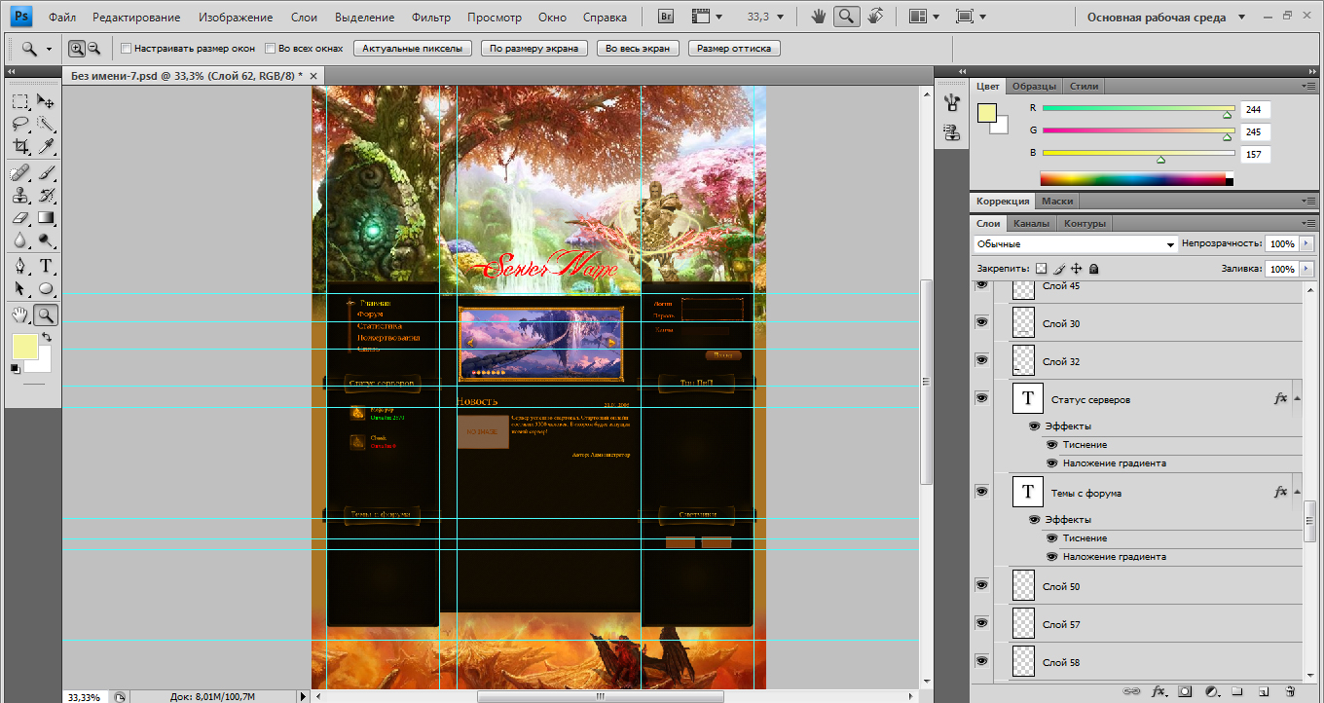Enable 'Во всех окнах' checkbox
Image resolution: width=1324 pixels, height=703 pixels.
(x=270, y=48)
